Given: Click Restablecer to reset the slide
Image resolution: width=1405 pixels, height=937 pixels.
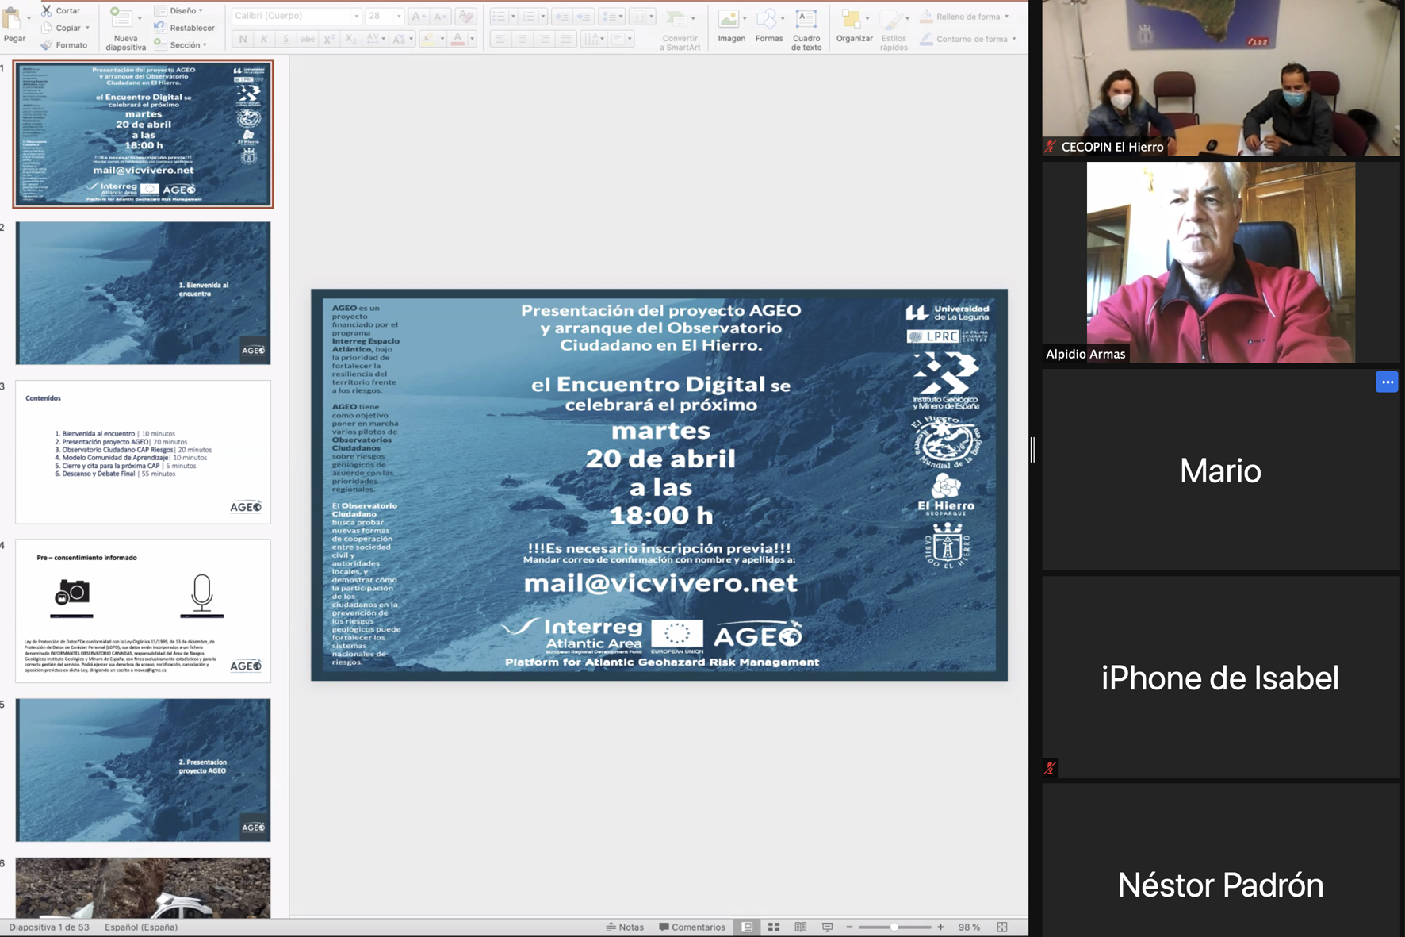Looking at the screenshot, I should tap(185, 28).
